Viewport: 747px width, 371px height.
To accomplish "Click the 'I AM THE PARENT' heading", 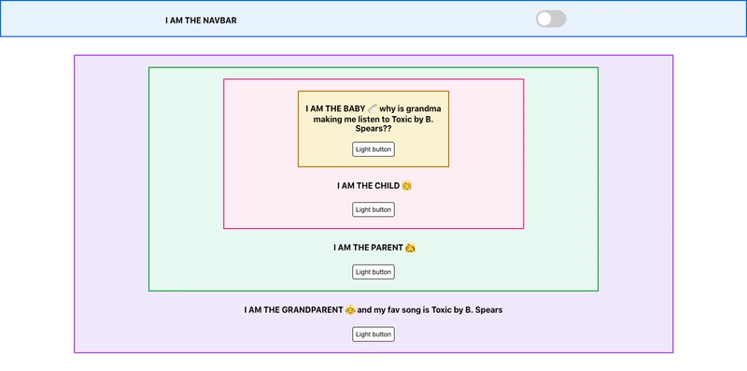I will pyautogui.click(x=374, y=248).
